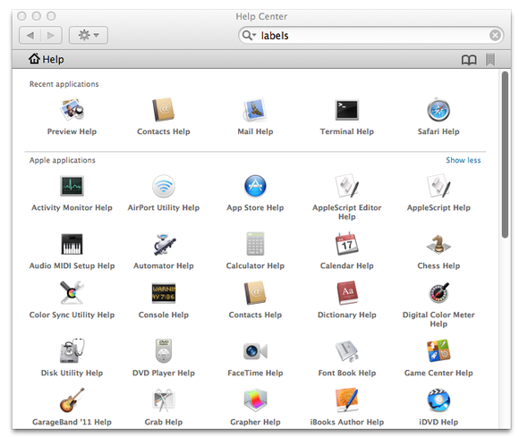Go to Help home in breadcrumb bar

point(46,59)
